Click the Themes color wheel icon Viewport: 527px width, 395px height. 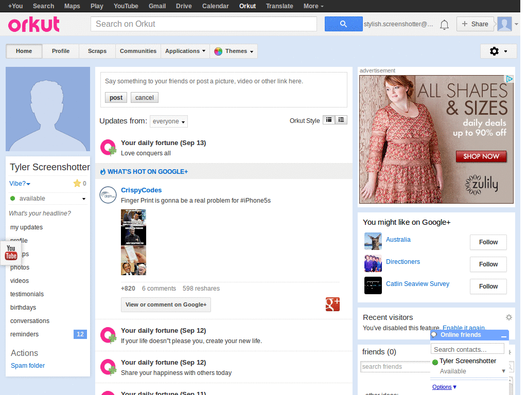pos(218,51)
